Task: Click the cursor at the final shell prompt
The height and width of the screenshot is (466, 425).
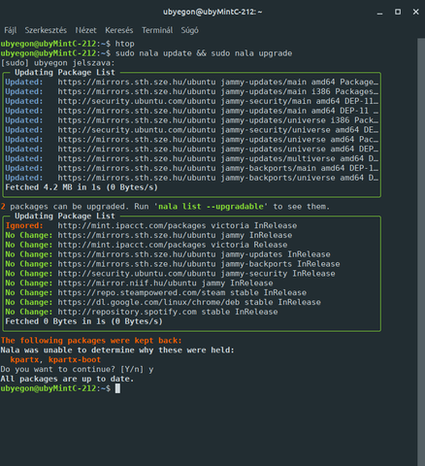Action: 117,388
